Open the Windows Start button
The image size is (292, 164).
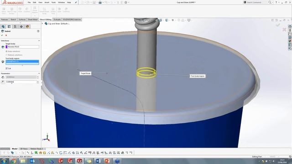pos(4,161)
